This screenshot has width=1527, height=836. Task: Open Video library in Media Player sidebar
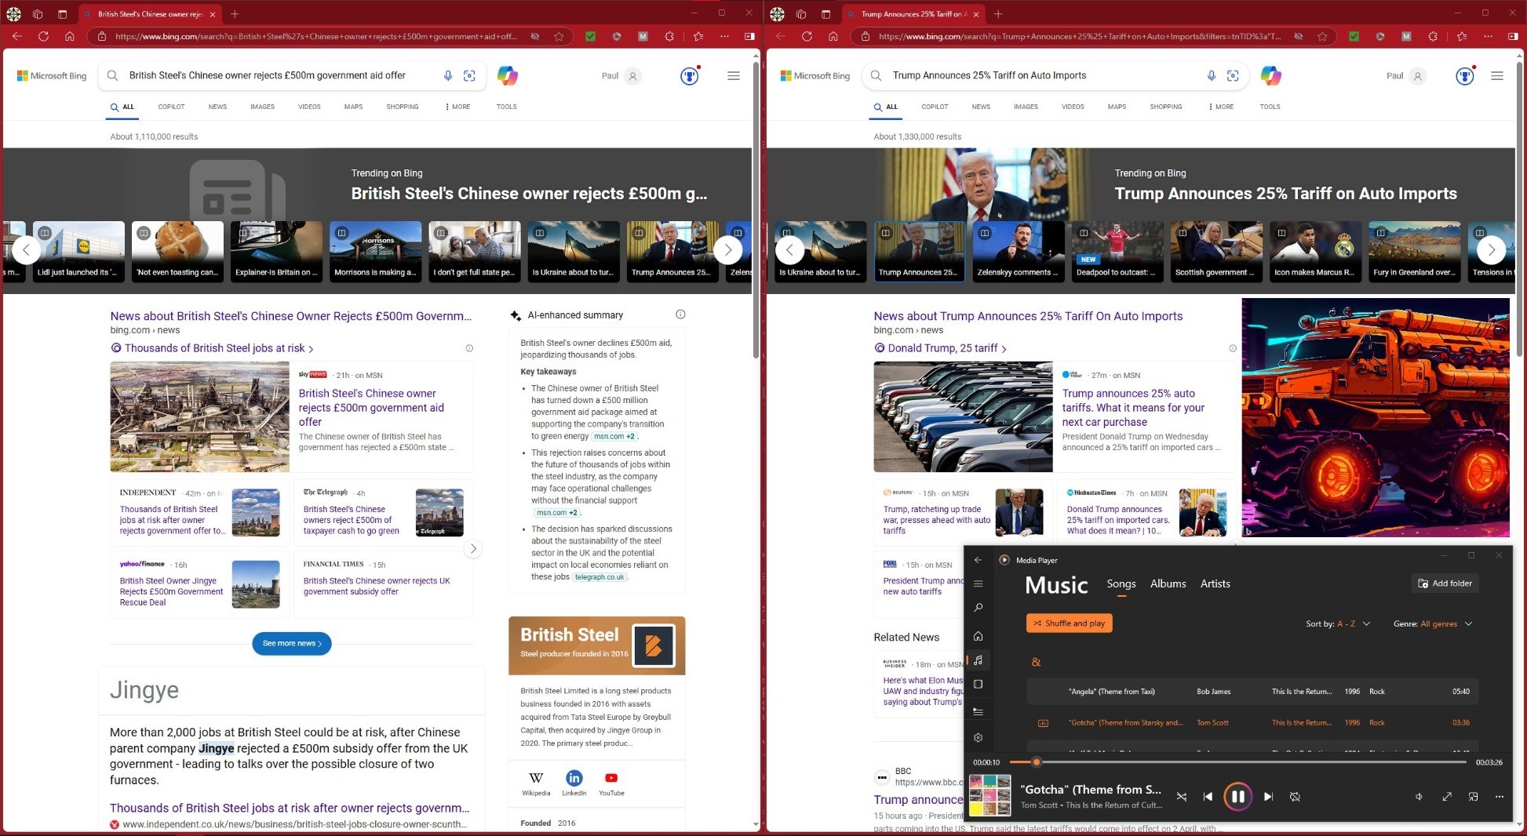978,685
